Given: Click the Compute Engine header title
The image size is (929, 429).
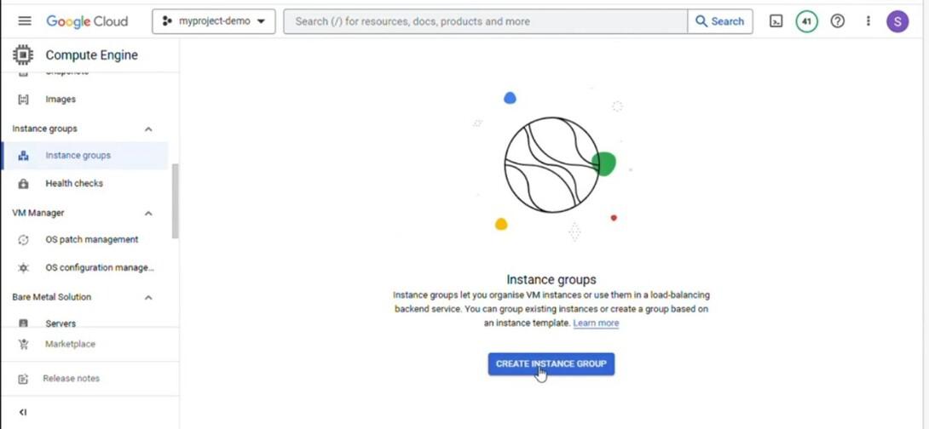Looking at the screenshot, I should click(x=92, y=55).
